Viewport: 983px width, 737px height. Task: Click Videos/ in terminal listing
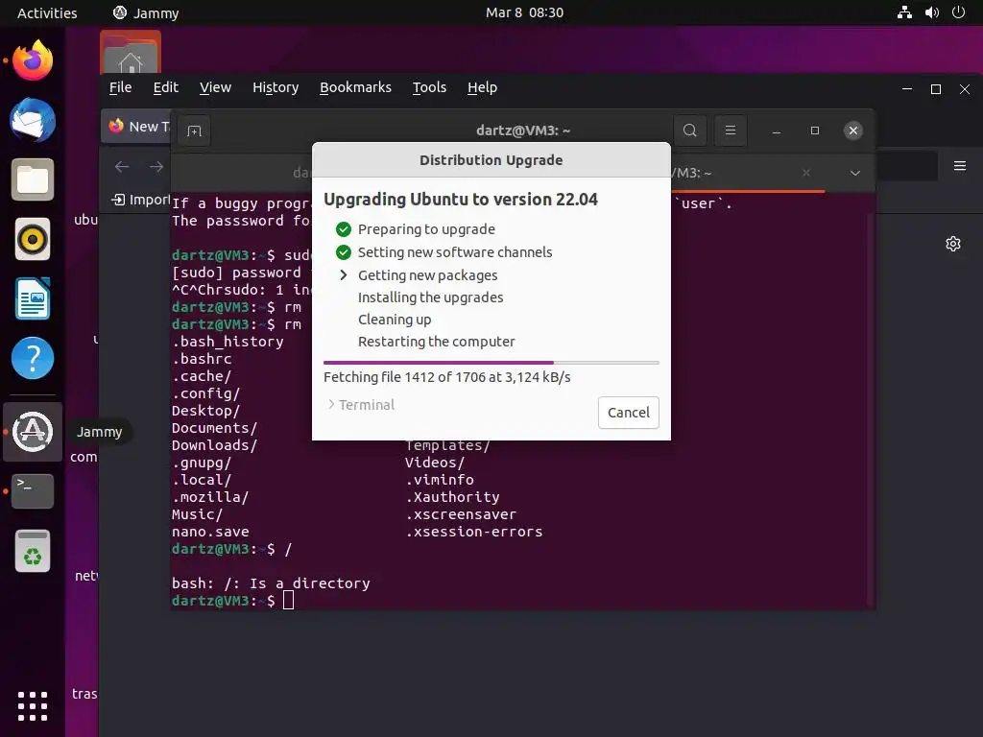pyautogui.click(x=435, y=463)
